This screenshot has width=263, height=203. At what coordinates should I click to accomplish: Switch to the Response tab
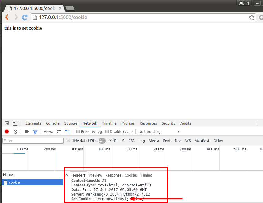coord(113,175)
